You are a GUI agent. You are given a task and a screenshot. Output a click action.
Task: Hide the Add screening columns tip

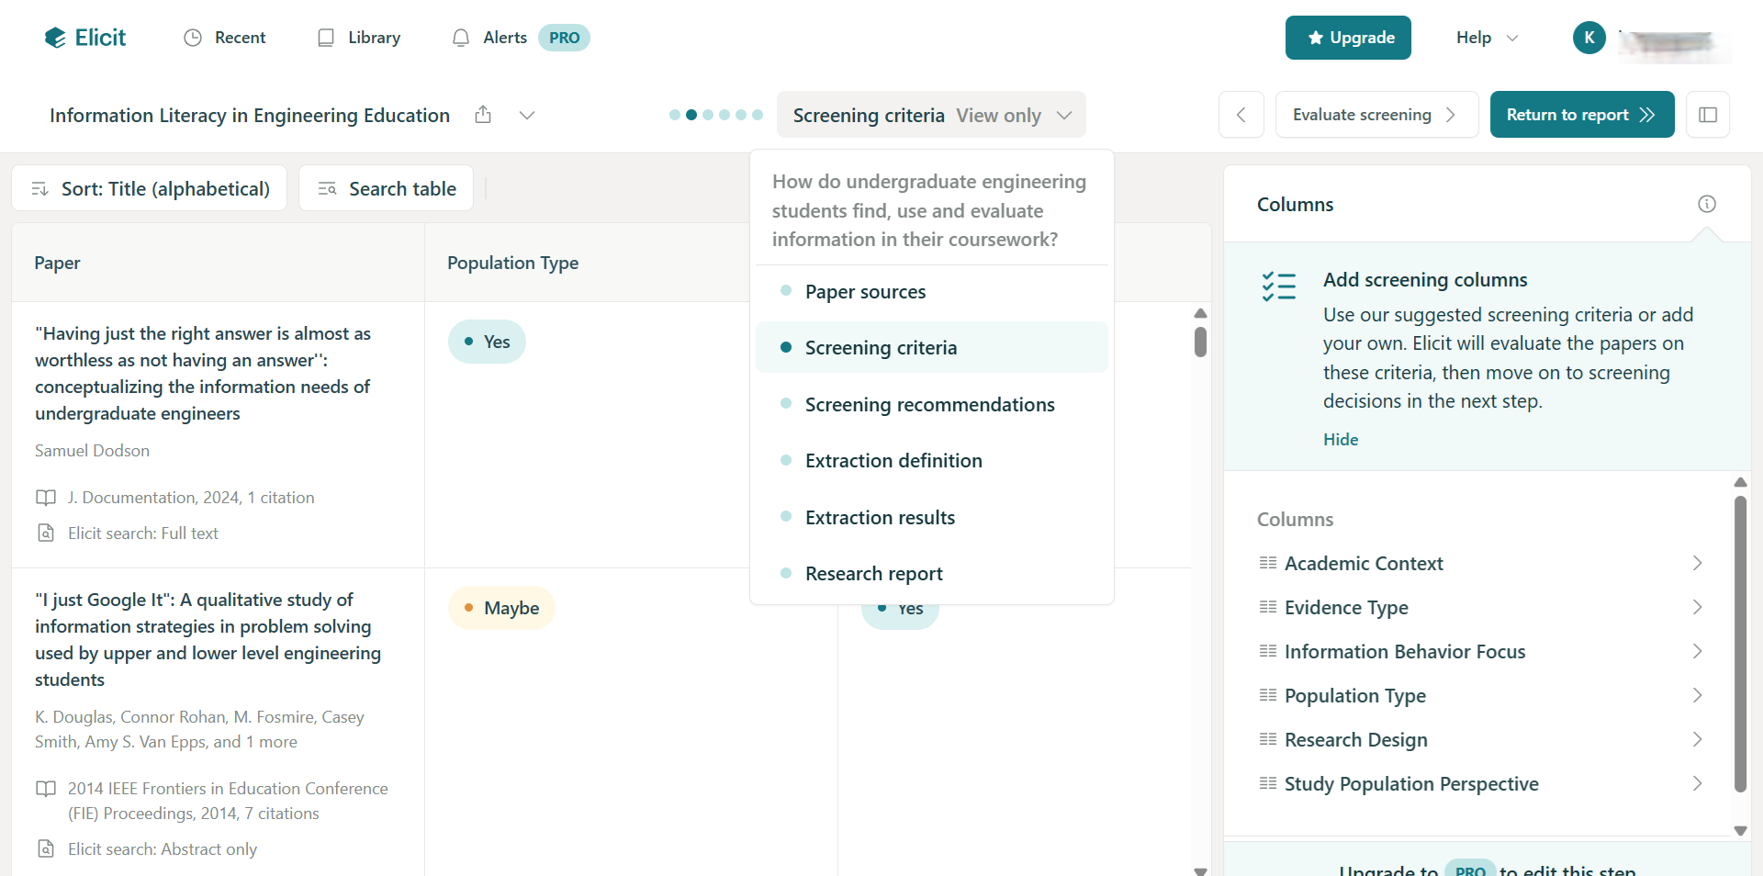pyautogui.click(x=1340, y=439)
